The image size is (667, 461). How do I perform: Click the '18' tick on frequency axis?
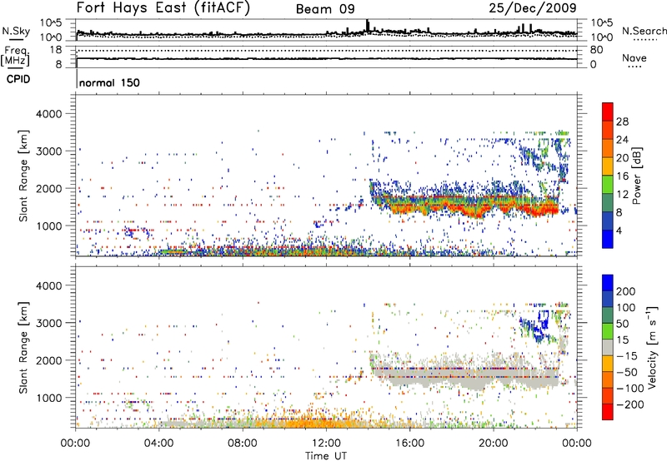tap(56, 50)
